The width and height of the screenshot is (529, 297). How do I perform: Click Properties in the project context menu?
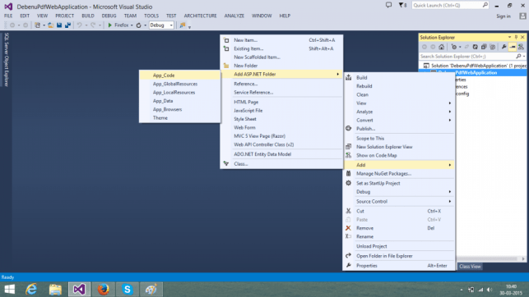coord(400,266)
